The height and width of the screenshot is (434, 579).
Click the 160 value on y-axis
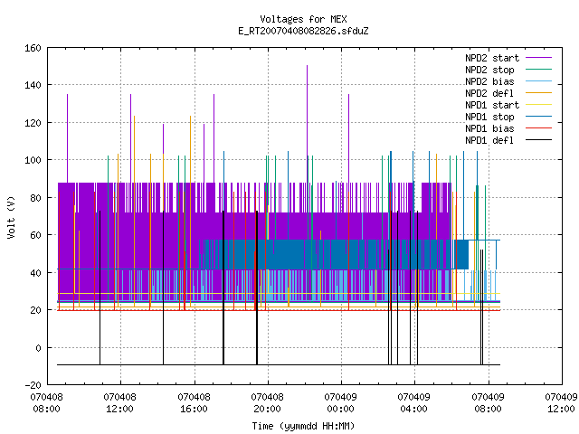[33, 48]
